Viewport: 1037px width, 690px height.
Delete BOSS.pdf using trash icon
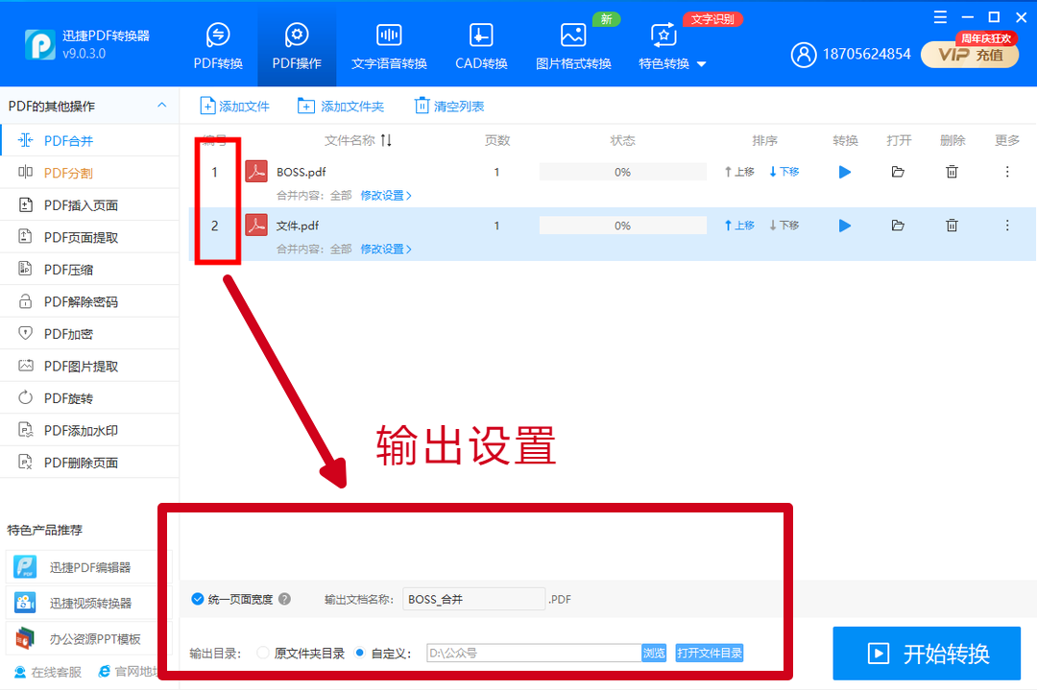coord(952,172)
